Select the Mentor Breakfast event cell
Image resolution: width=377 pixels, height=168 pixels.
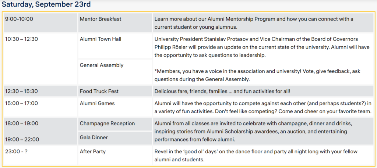pyautogui.click(x=115, y=22)
